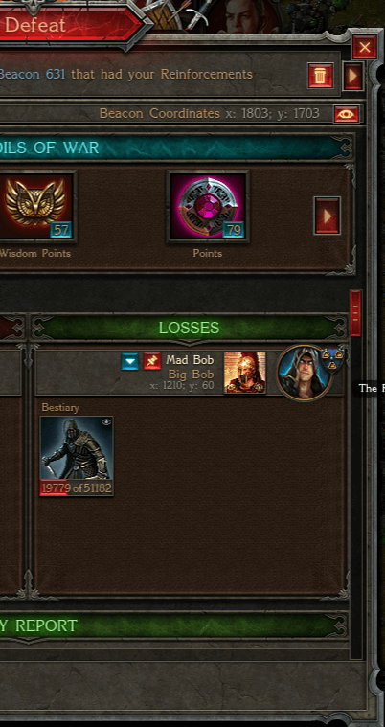Screen dimensions: 385x727
Task: Show more spoils with the right arrow
Action: click(x=327, y=216)
